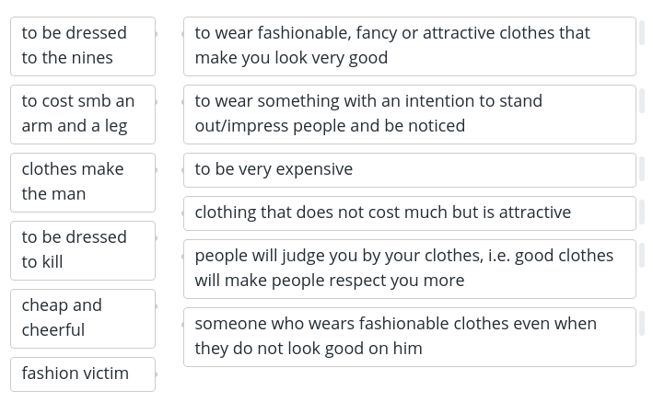The width and height of the screenshot is (653, 402).
Task: Pick 'clothing that does not cost much' definition
Action: point(410,213)
